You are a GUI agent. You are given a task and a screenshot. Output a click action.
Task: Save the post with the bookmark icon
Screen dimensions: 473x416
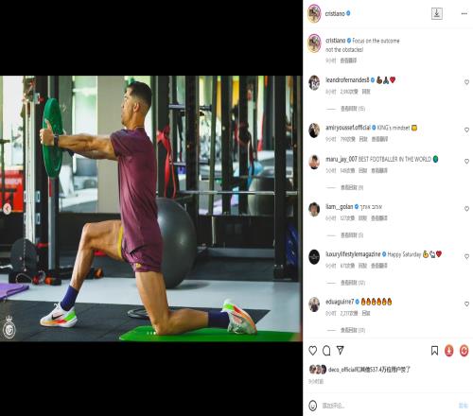point(434,351)
